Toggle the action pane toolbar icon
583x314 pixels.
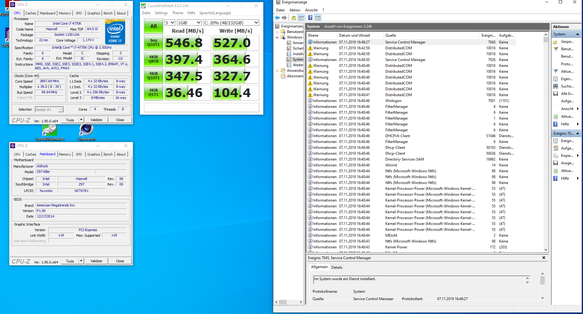point(318,18)
